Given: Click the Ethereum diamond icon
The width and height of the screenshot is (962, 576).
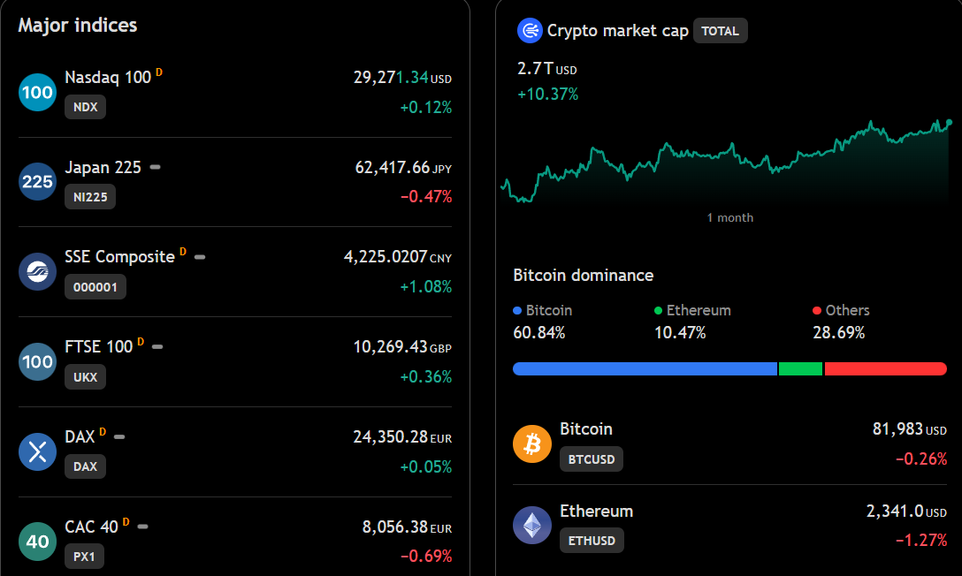Looking at the screenshot, I should [x=532, y=525].
